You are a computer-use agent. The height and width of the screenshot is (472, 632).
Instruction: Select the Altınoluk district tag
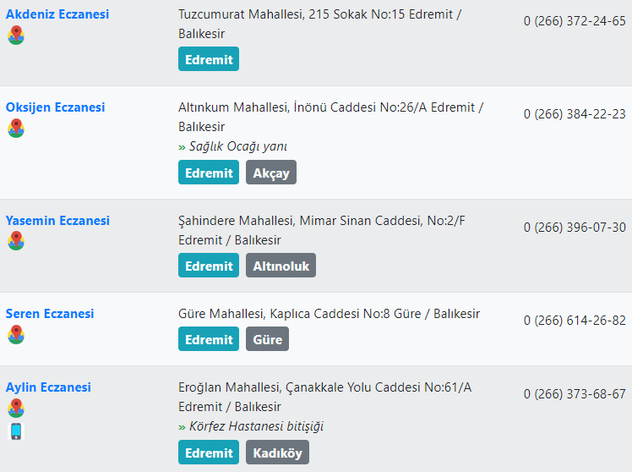(x=281, y=266)
